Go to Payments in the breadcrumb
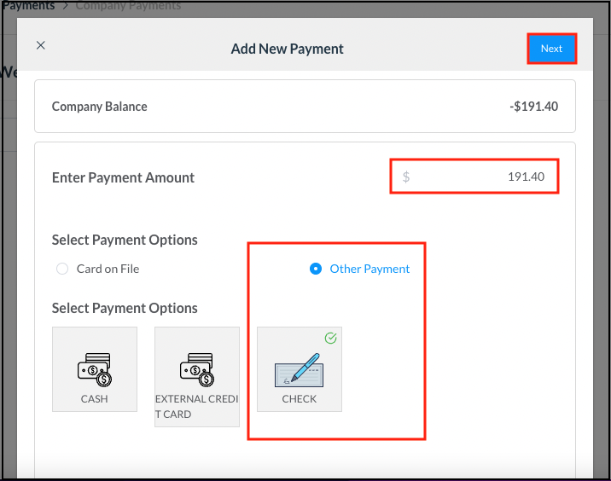 click(27, 6)
